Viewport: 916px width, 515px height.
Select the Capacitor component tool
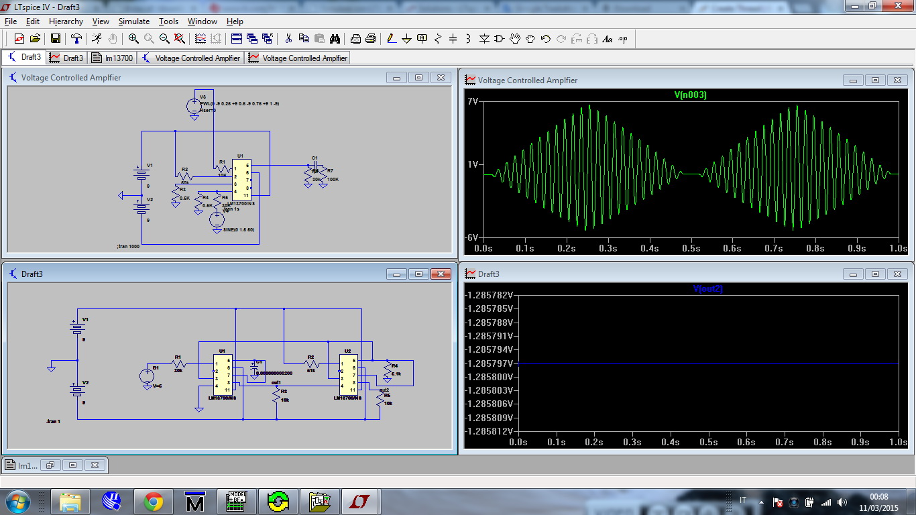[453, 39]
